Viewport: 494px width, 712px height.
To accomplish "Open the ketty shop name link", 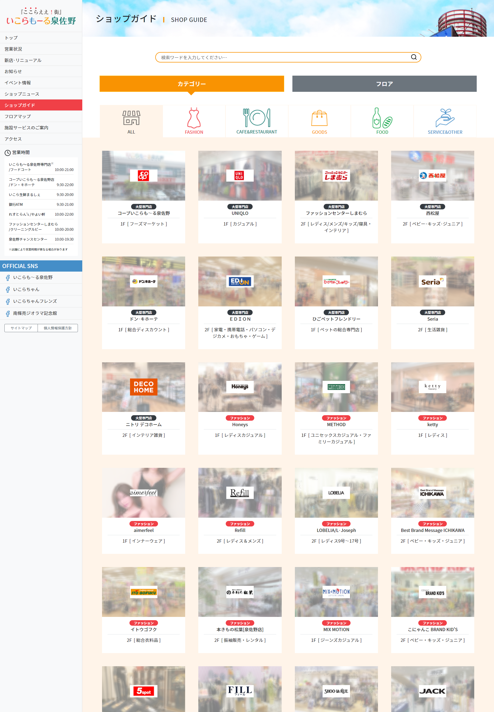I will pyautogui.click(x=432, y=425).
